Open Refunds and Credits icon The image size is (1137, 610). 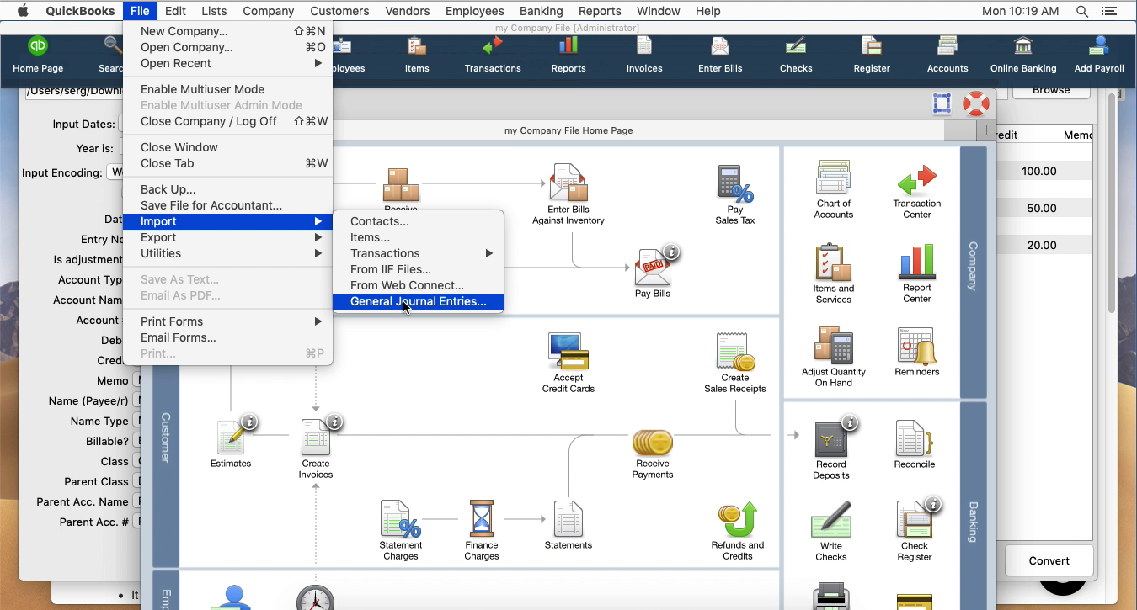[x=737, y=520]
